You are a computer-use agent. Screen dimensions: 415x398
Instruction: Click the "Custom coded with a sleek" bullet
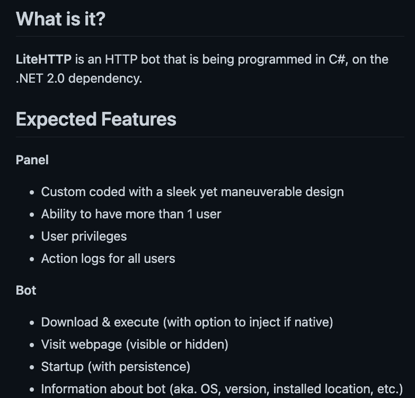click(x=192, y=192)
